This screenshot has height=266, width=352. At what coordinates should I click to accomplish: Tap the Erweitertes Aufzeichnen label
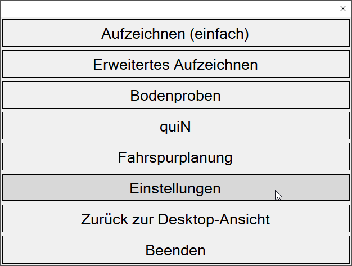(x=175, y=65)
